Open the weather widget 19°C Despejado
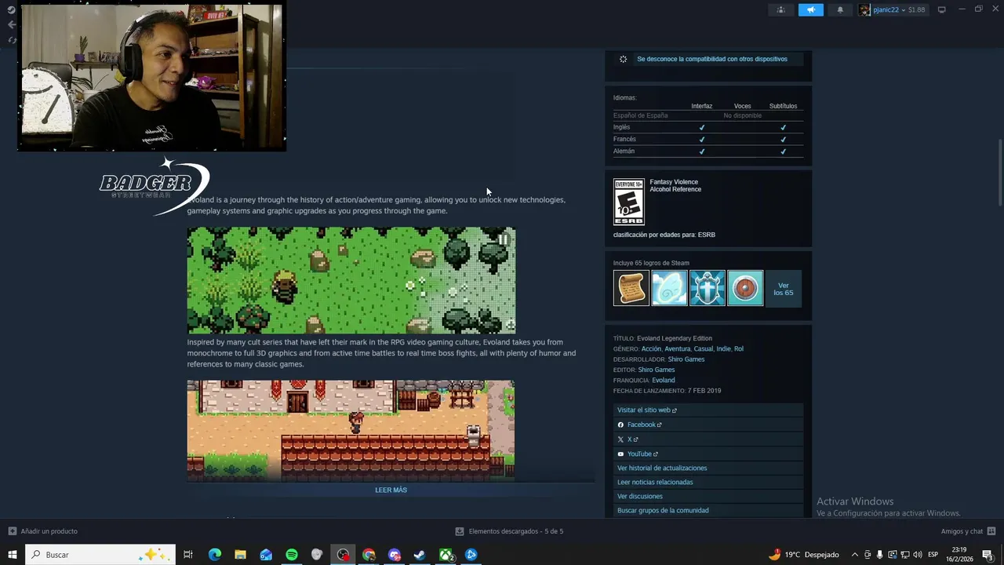Screen dimensions: 1004x565 coord(803,555)
